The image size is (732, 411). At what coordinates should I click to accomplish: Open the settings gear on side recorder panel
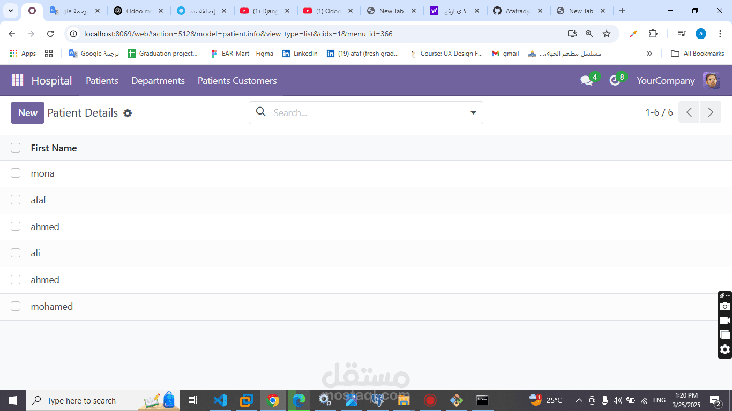(x=725, y=349)
